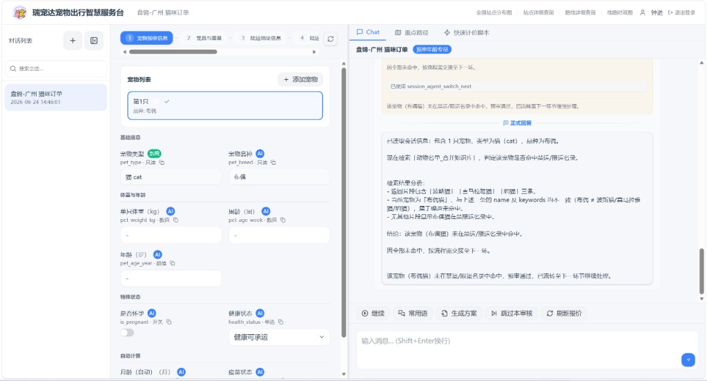
Task: Select the 第1只 pet card
Action: point(225,105)
